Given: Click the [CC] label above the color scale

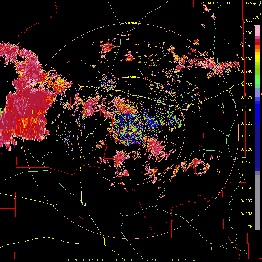Looking at the screenshot, I should coord(248,20).
